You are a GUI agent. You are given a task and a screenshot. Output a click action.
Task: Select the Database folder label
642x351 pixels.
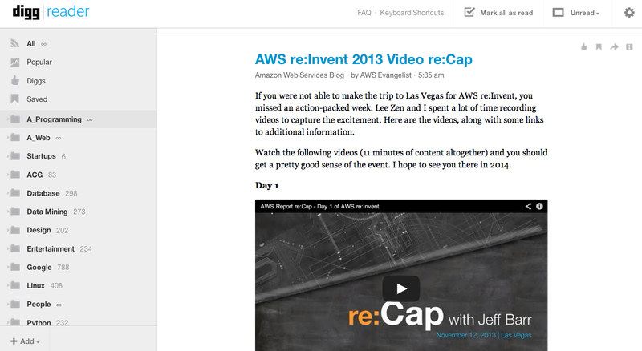[x=43, y=193]
